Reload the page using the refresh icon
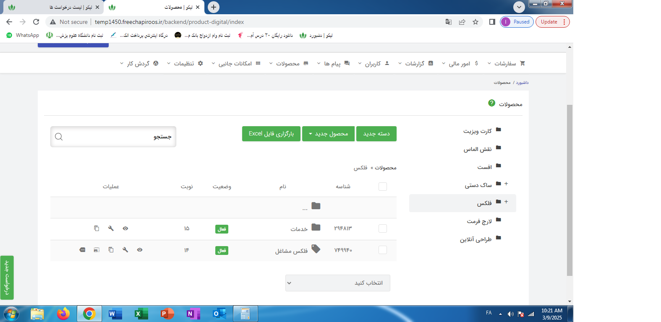Image resolution: width=661 pixels, height=322 pixels. coord(36,22)
